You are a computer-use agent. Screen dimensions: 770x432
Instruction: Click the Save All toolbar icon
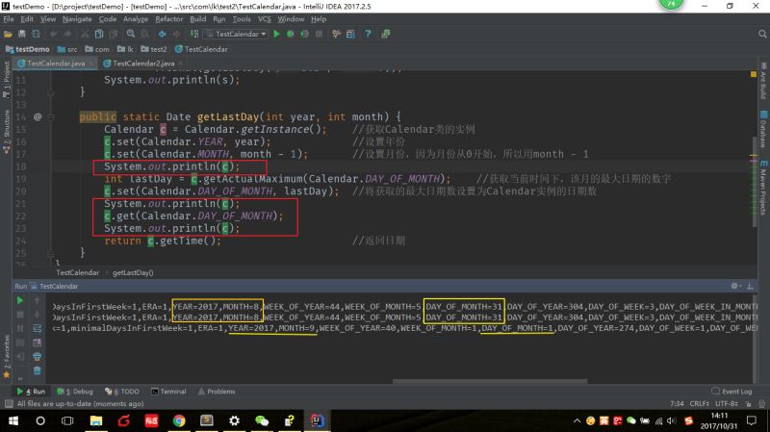(x=21, y=34)
